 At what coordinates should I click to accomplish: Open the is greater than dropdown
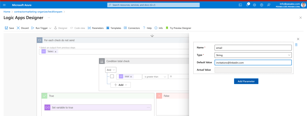(x=155, y=77)
